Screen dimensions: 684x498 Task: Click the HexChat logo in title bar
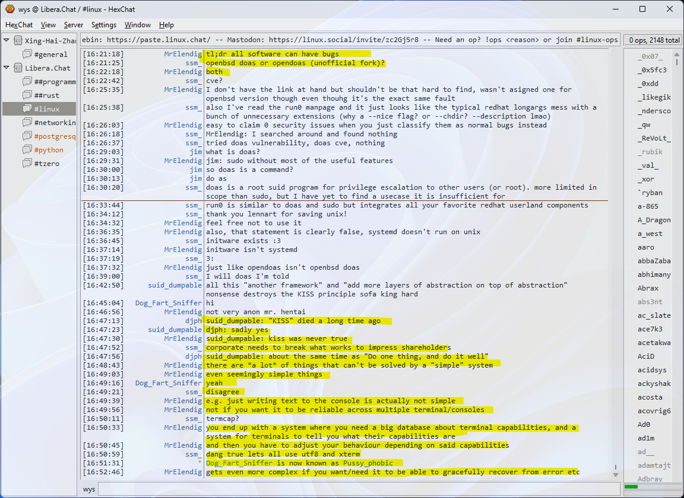(9, 9)
